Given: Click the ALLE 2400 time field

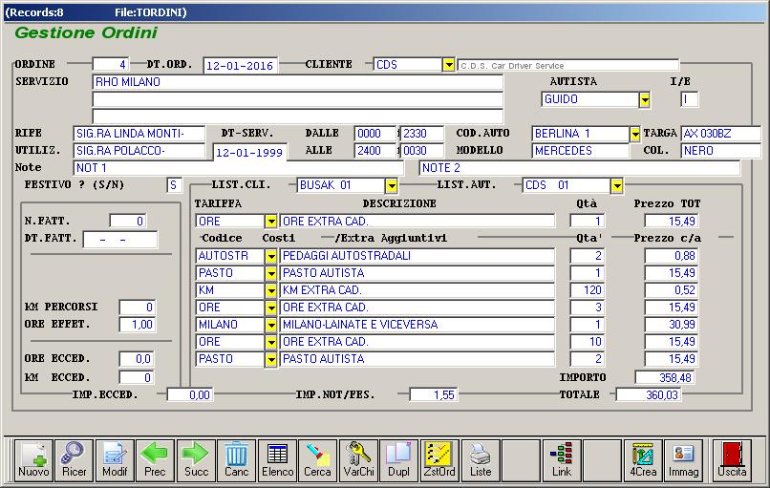Looking at the screenshot, I should [x=375, y=151].
